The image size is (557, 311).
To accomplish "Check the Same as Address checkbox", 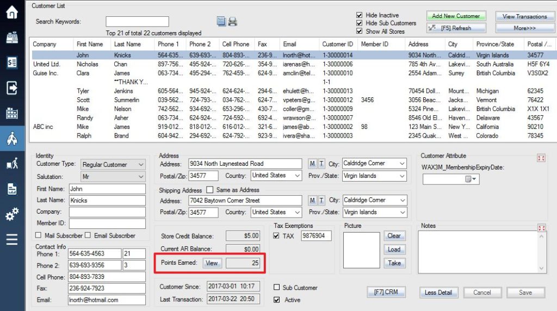I will [x=210, y=190].
